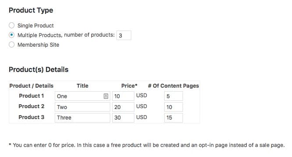Viewport: 292px width, 157px height.
Task: Click the Price column header
Action: pos(129,86)
